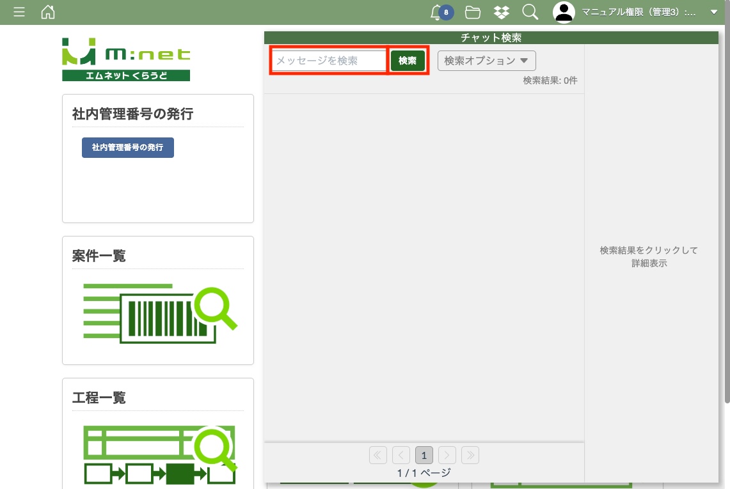This screenshot has width=730, height=489.
Task: Jump to last page of results
Action: (470, 455)
